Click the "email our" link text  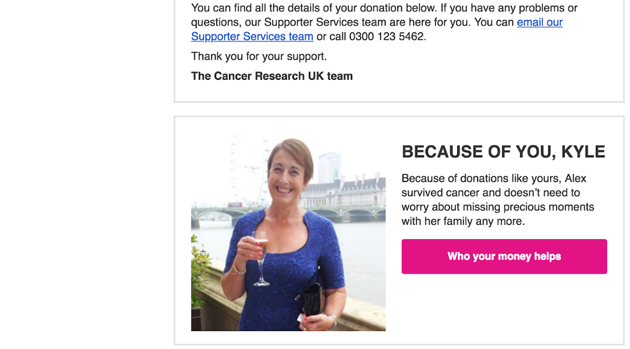click(539, 22)
